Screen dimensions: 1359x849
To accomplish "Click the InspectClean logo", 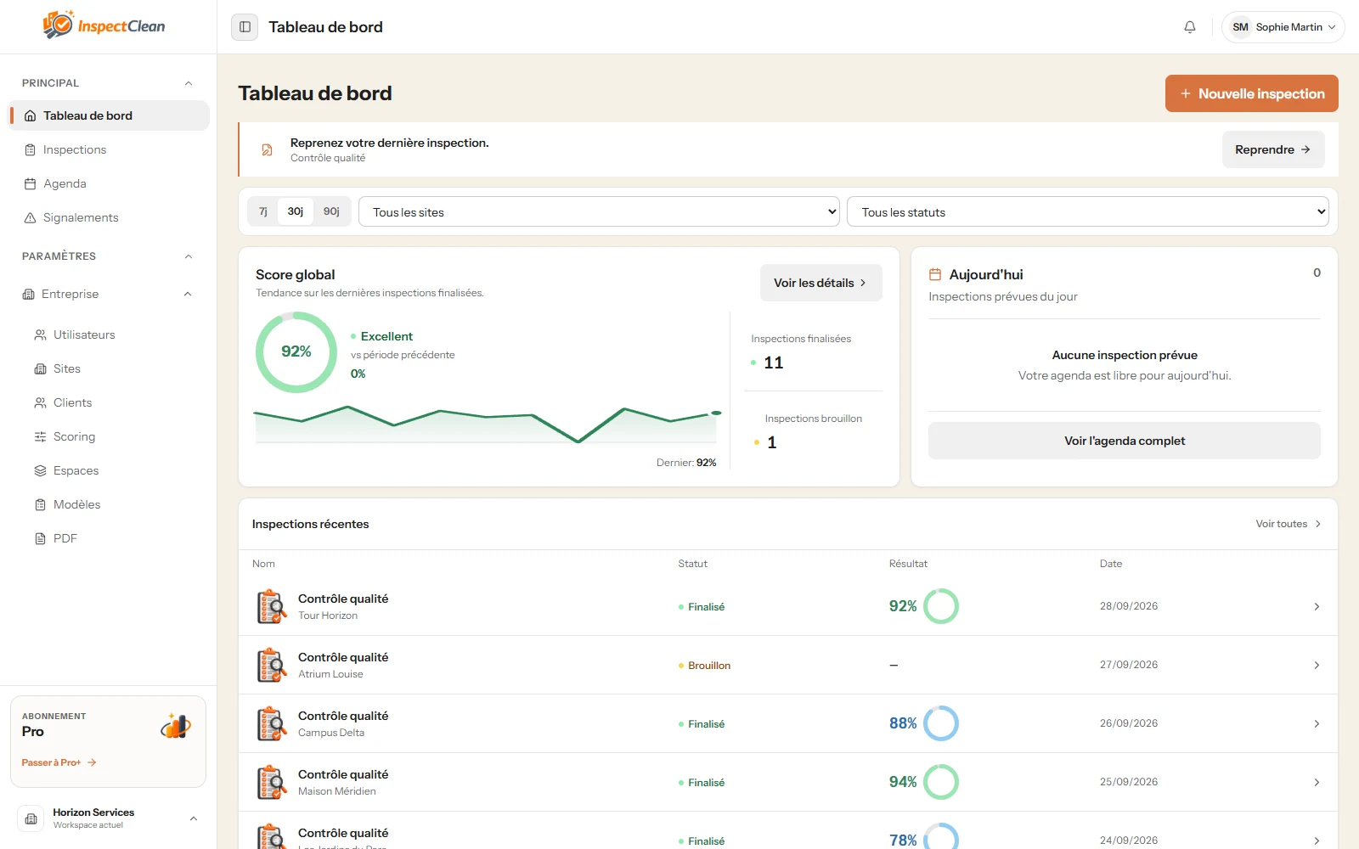I will pyautogui.click(x=104, y=25).
